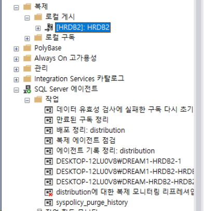
Task: Select job syspolicy_purge_history
Action: (x=92, y=202)
